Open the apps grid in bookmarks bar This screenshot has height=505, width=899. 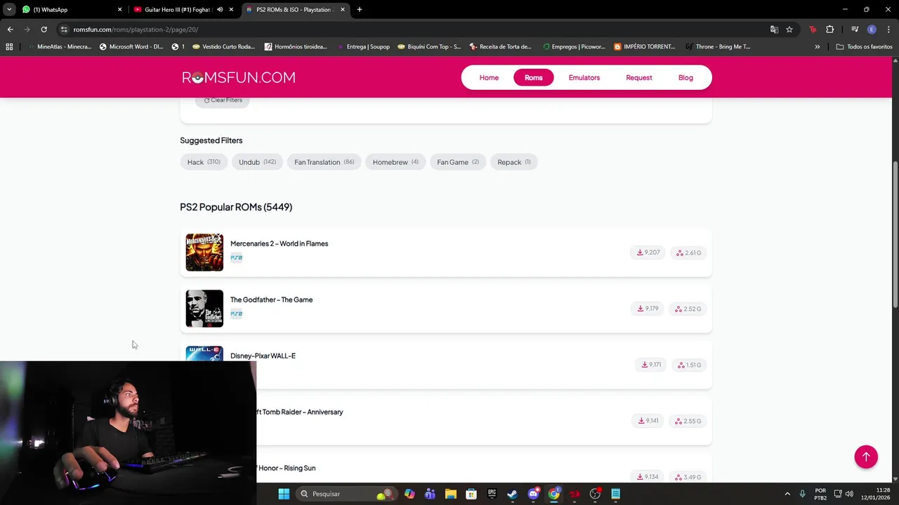9,47
